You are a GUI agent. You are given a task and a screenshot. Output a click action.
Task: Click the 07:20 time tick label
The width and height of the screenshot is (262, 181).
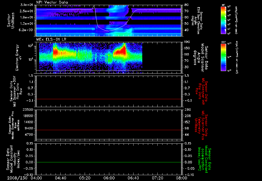(x=157, y=178)
